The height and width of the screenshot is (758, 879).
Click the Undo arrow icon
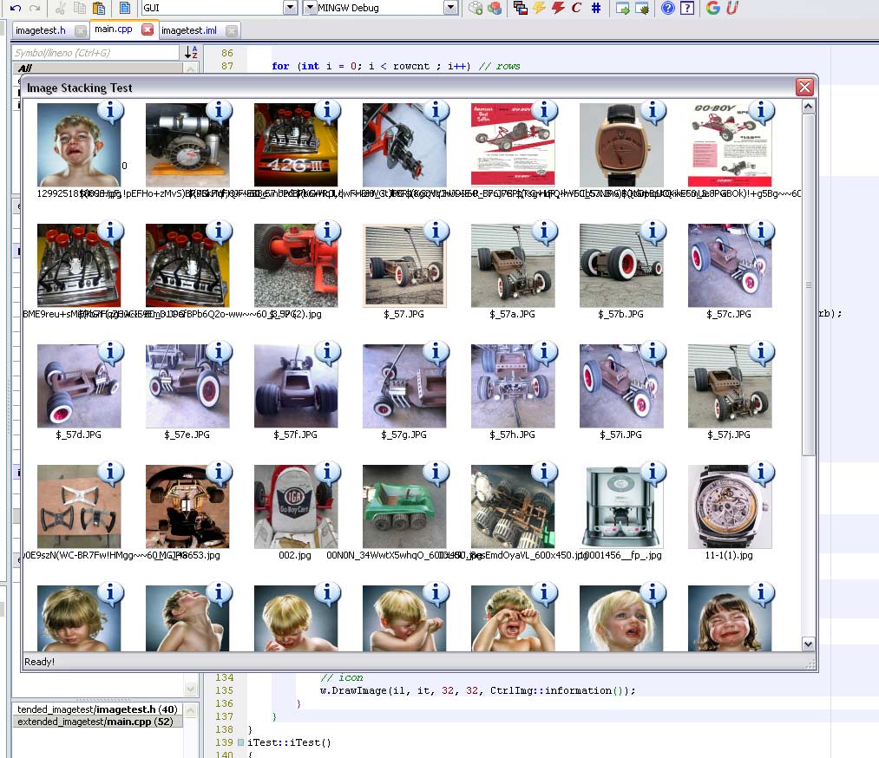(x=16, y=8)
